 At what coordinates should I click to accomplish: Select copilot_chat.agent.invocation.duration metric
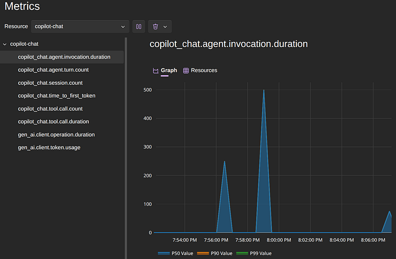click(x=62, y=57)
